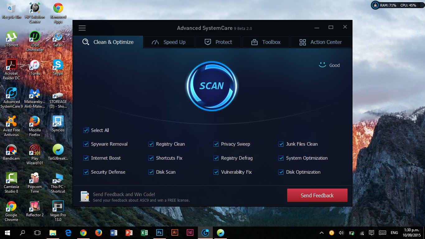Open Photoshop from the taskbar
The image size is (425, 239).
coord(160,233)
